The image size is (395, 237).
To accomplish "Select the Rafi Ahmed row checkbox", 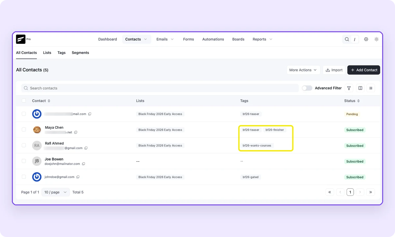I will tap(24, 145).
